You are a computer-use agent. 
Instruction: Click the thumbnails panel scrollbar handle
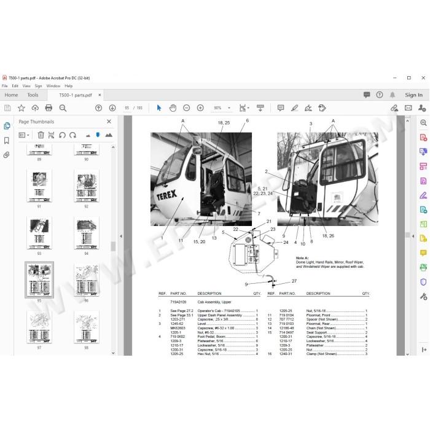(x=112, y=246)
